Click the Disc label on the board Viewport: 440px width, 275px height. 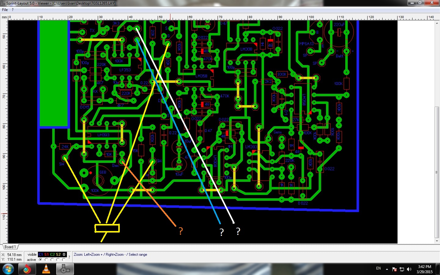click(x=116, y=166)
